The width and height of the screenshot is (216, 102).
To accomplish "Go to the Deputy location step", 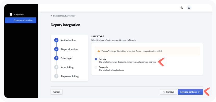I will pos(69,49).
